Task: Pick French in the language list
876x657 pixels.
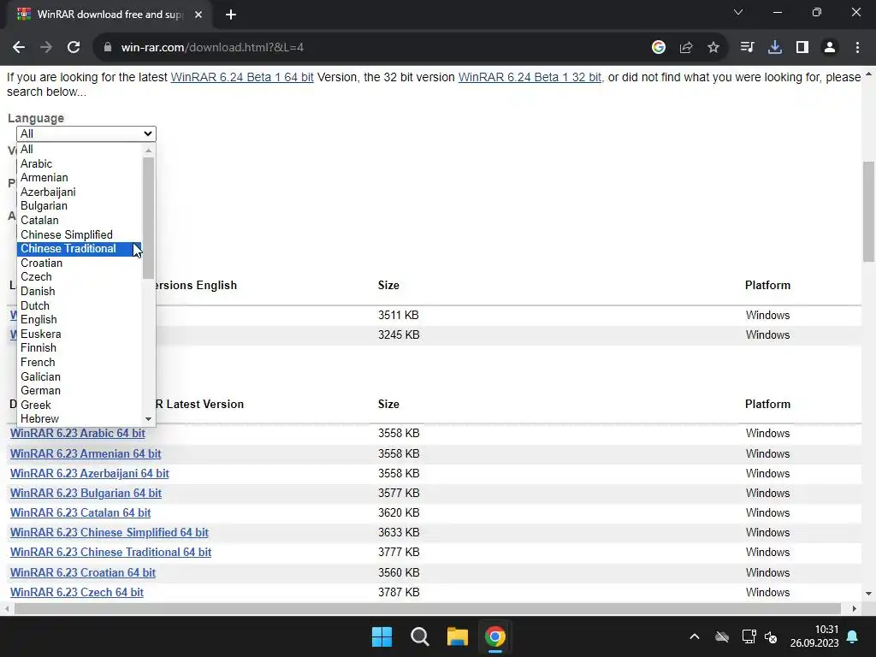Action: 80,362
